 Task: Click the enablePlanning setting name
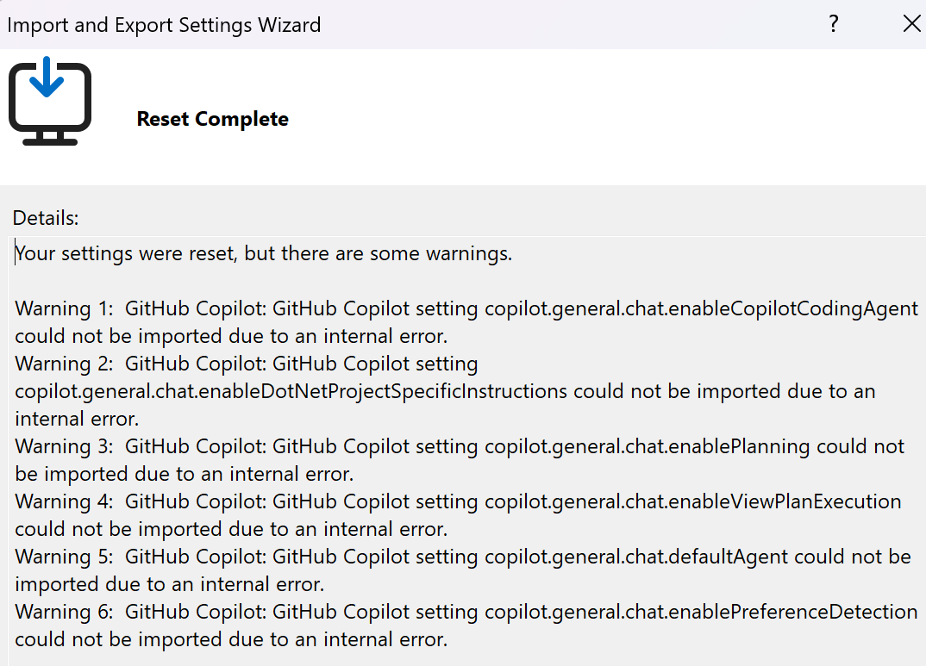(647, 446)
